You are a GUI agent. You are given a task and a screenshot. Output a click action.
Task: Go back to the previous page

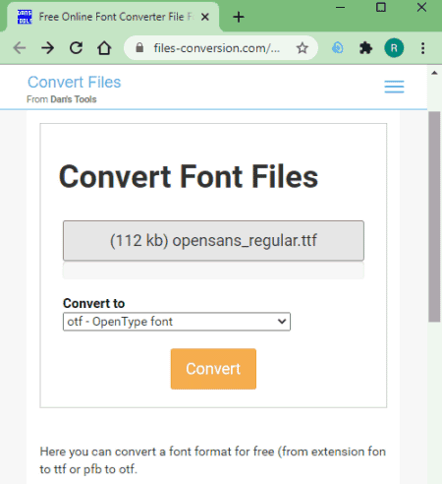click(x=20, y=48)
